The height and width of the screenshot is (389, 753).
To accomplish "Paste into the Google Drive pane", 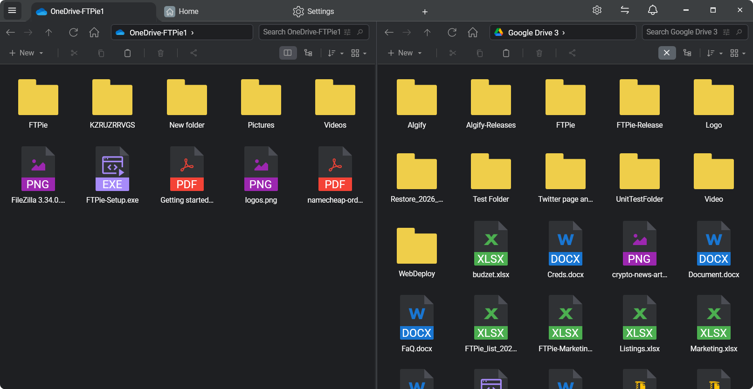I will [506, 53].
